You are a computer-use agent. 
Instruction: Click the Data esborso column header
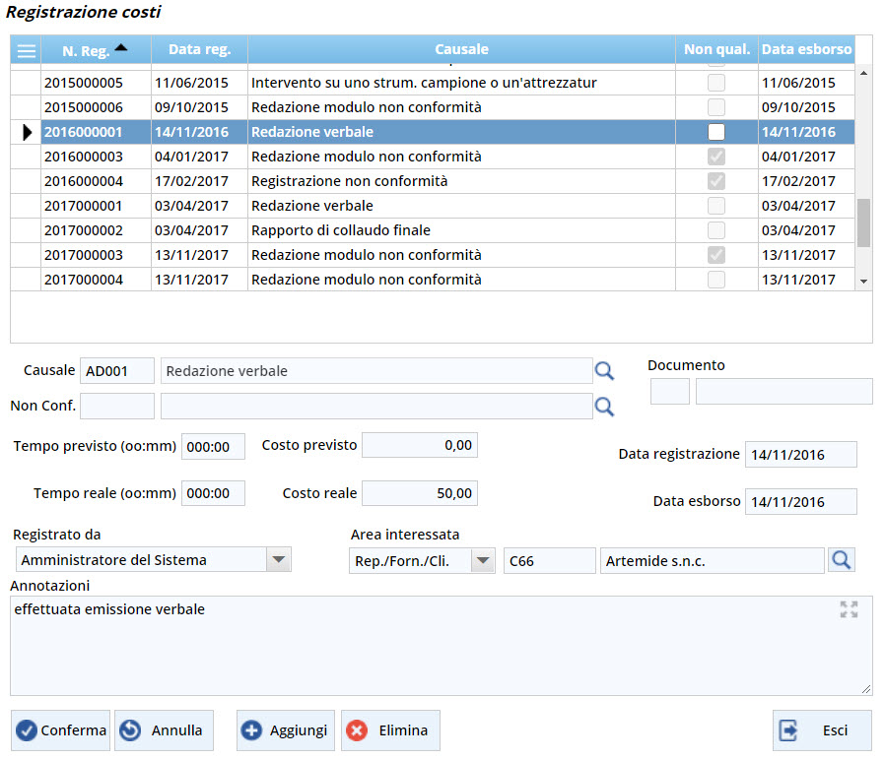[x=805, y=49]
